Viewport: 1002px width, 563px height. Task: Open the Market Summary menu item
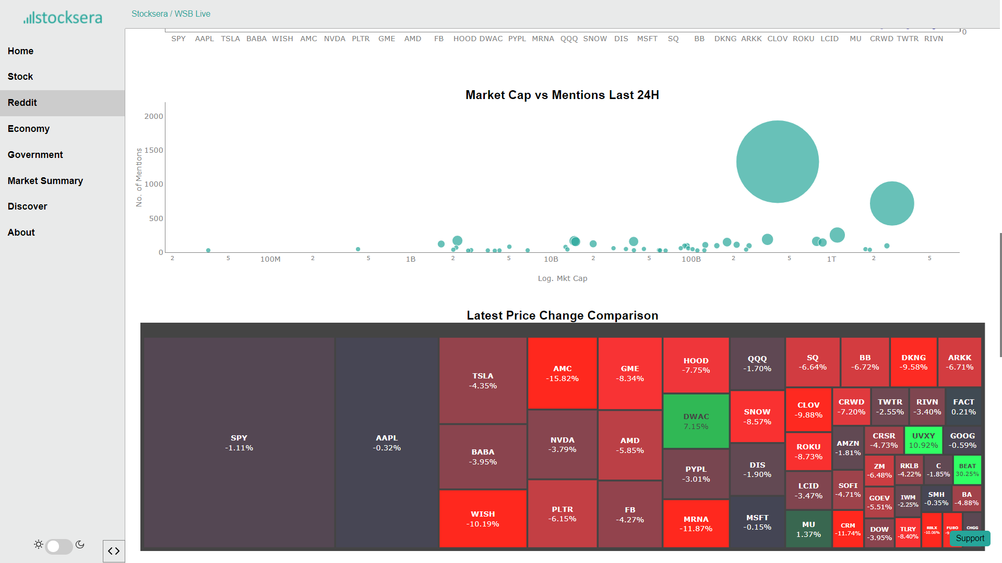(x=45, y=181)
